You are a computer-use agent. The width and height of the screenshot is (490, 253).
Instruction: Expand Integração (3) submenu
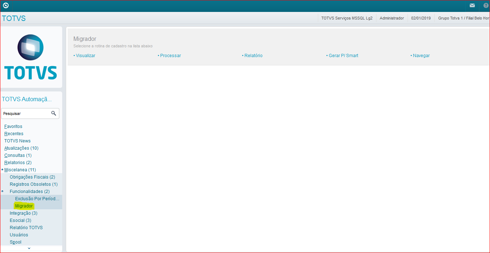[24, 213]
